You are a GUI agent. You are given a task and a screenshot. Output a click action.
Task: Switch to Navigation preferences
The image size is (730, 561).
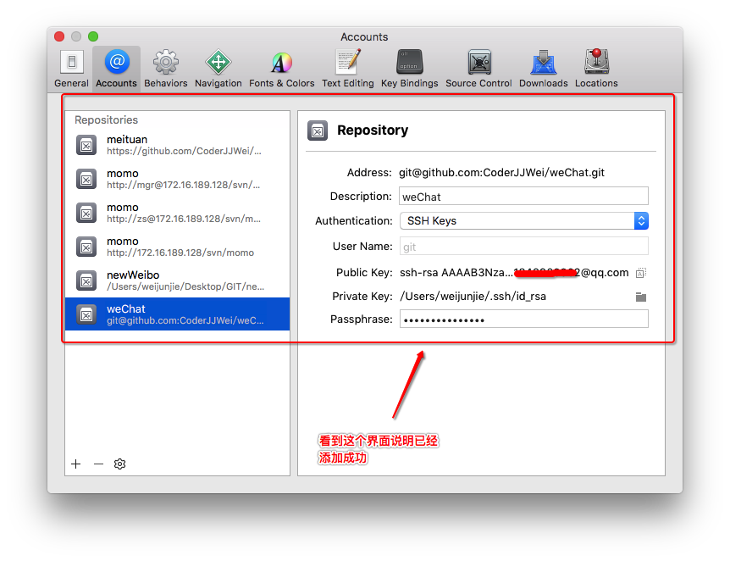(x=218, y=69)
